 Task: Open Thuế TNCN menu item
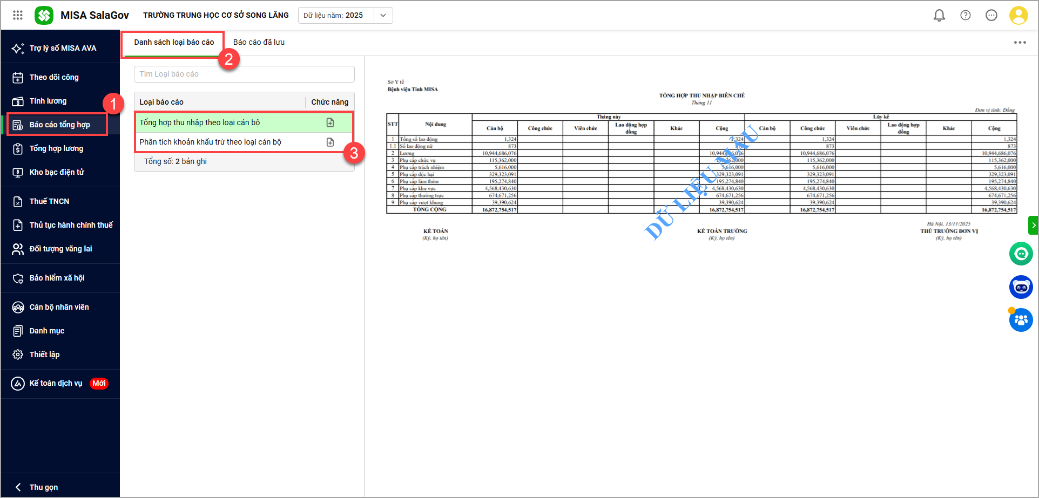pyautogui.click(x=49, y=201)
